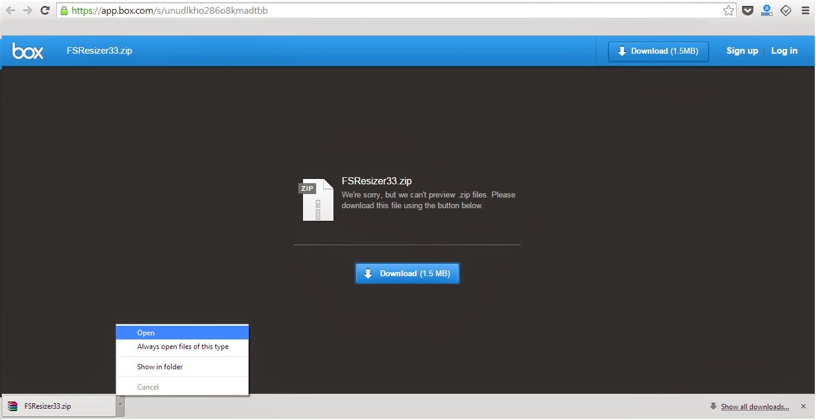Click the ZIP file icon

(317, 200)
